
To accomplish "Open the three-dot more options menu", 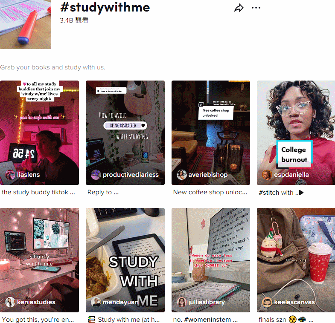I will tap(256, 8).
